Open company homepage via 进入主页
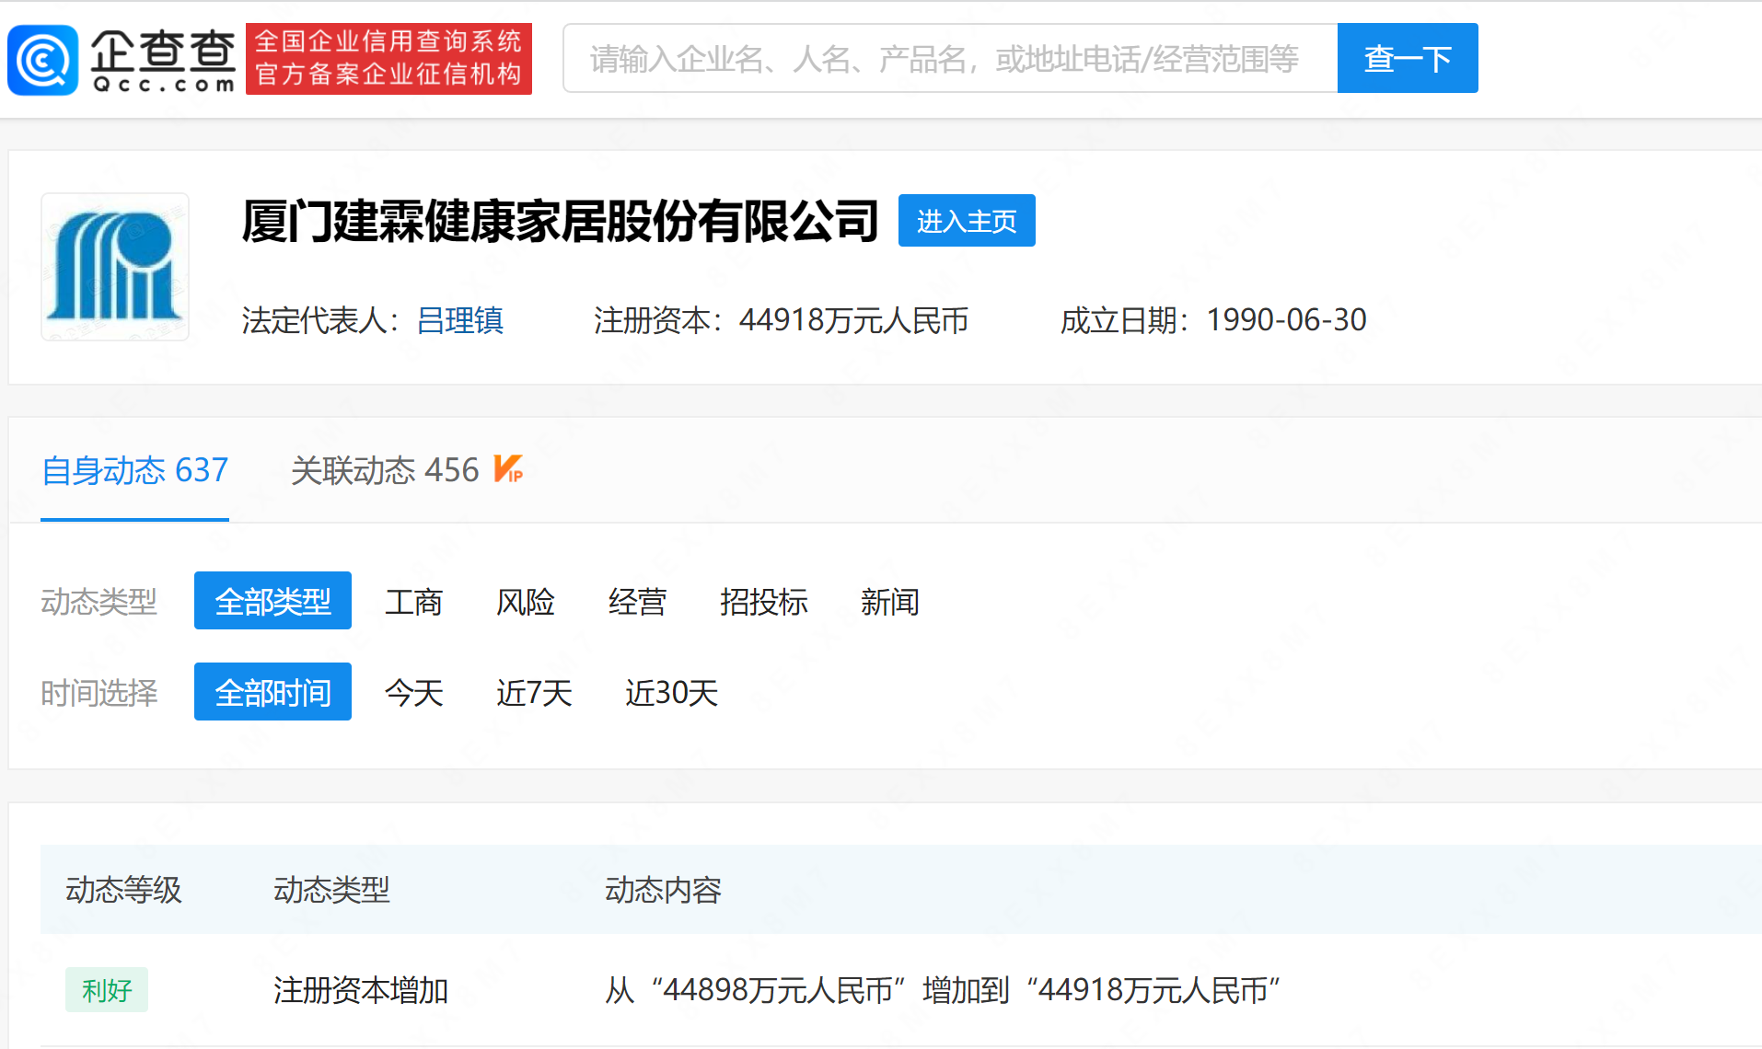Screen dimensions: 1762x1049 point(966,221)
